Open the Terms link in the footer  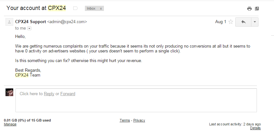[x=125, y=120]
